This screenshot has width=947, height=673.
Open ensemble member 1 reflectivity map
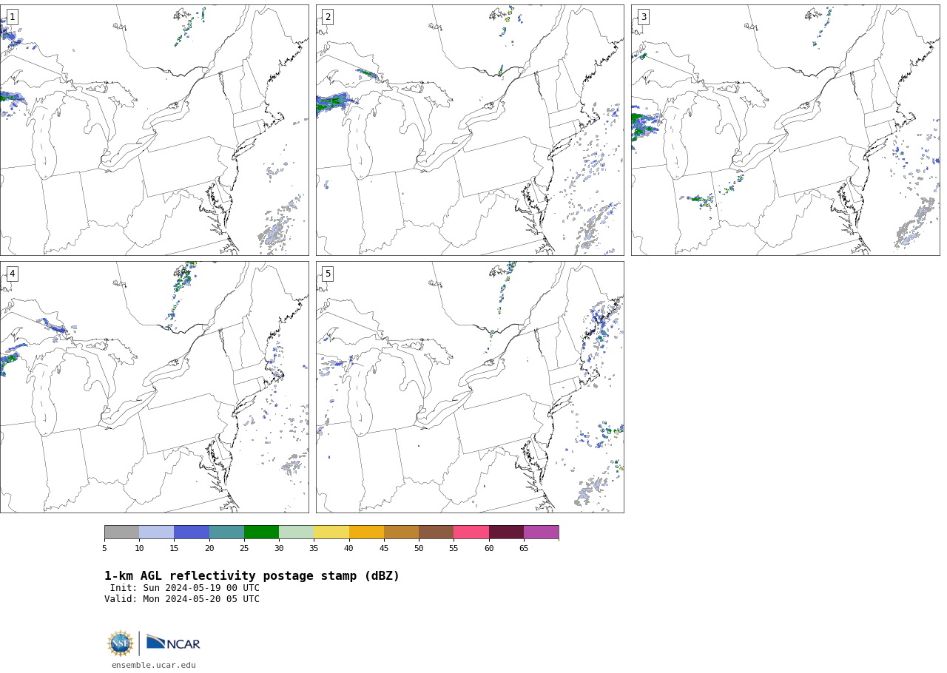(154, 130)
